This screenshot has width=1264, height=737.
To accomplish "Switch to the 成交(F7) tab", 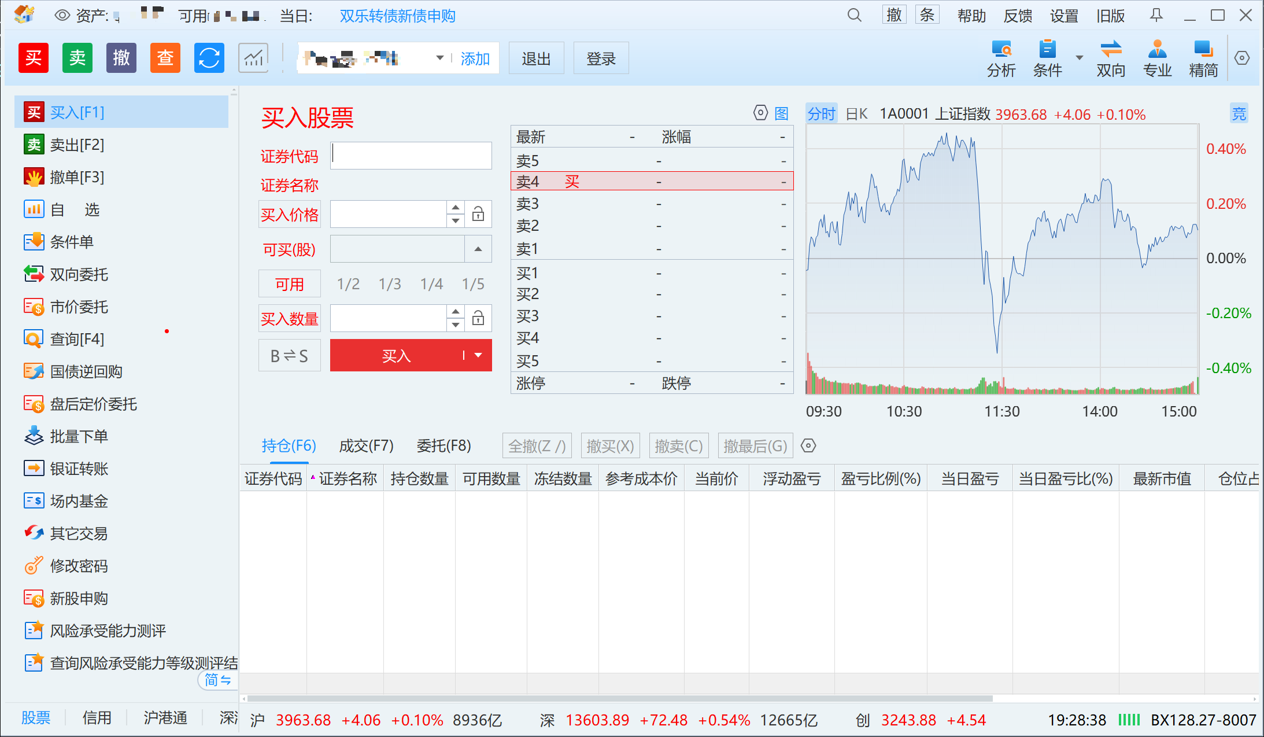I will click(366, 445).
